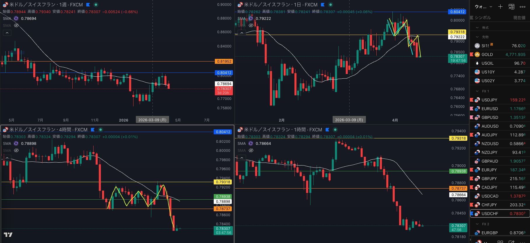
Task: Open the watchlist name dropdown
Action: click(483, 7)
